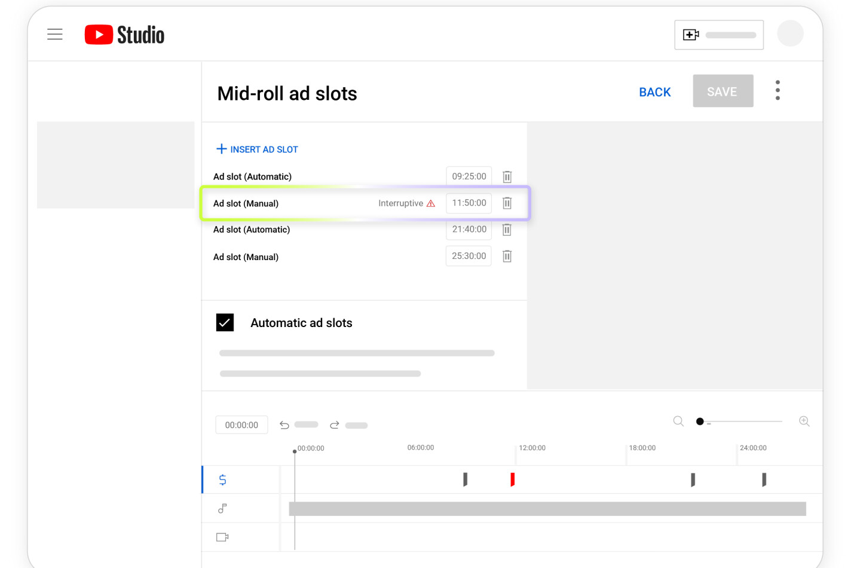The width and height of the screenshot is (860, 568).
Task: Click the BACK link
Action: click(x=654, y=92)
